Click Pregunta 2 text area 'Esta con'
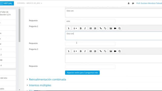Image resolution: width=162 pixels, height=91 pixels. pyautogui.click(x=114, y=36)
